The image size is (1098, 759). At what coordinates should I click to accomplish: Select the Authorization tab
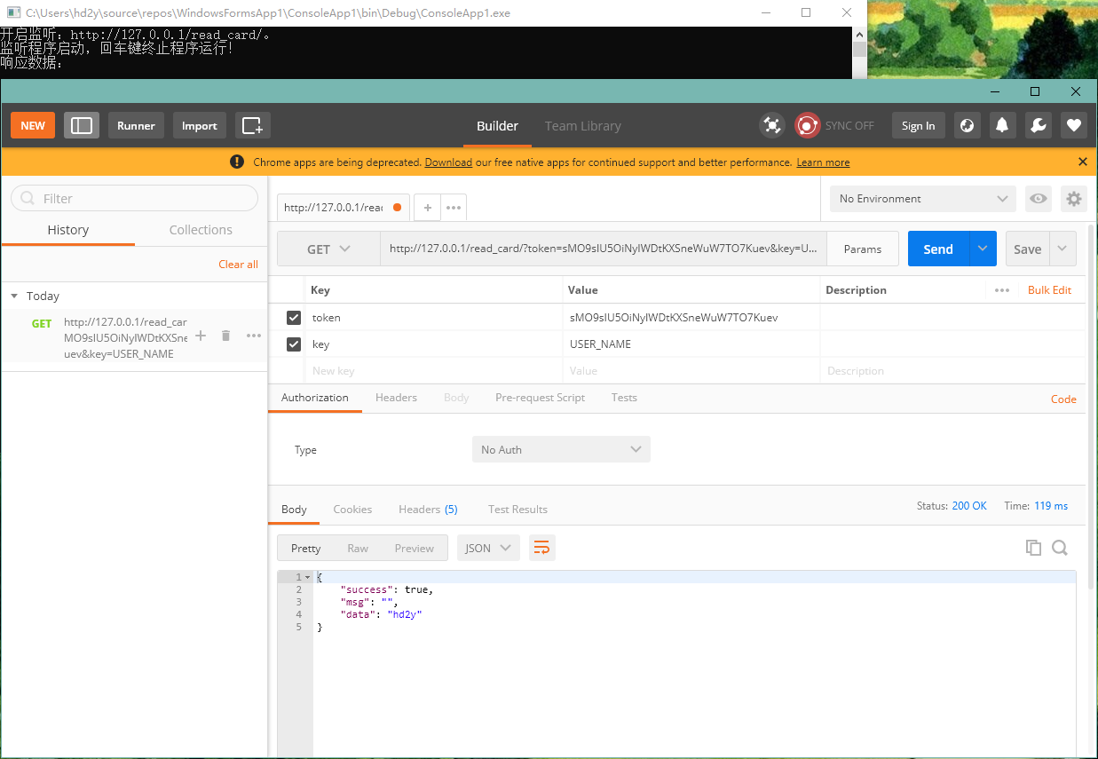[x=315, y=398]
